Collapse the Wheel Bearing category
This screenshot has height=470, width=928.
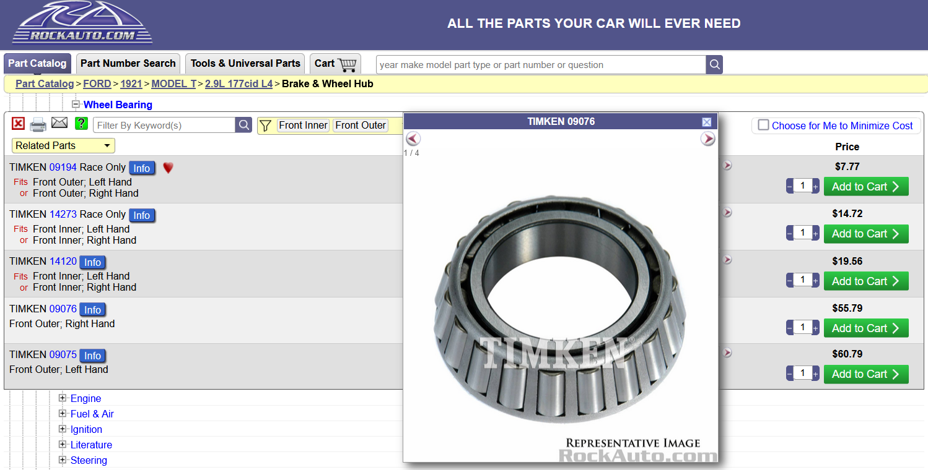[x=76, y=105]
